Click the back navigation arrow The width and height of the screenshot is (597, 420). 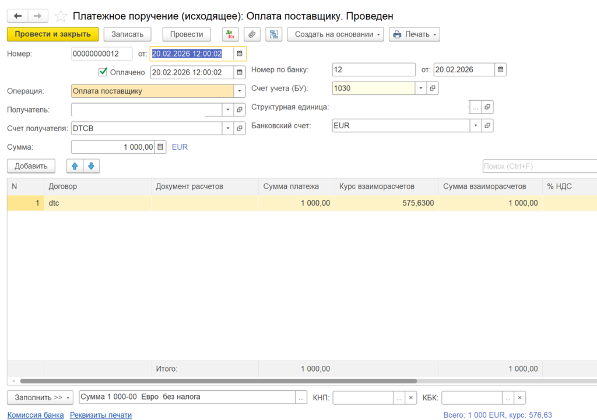coord(17,16)
